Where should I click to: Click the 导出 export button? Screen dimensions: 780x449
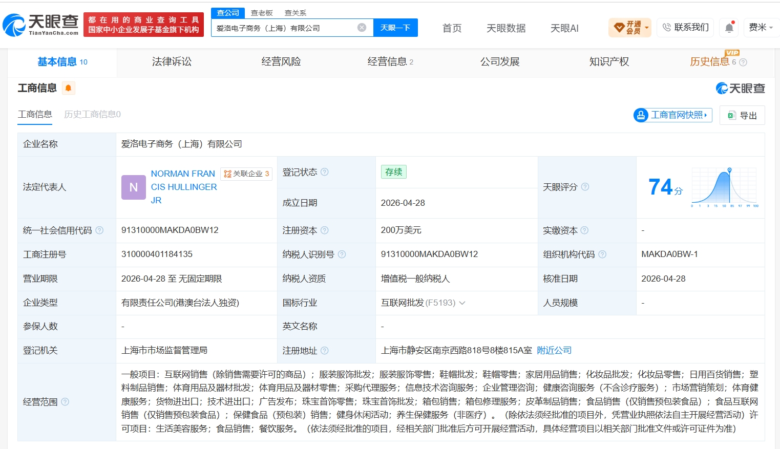pos(742,115)
